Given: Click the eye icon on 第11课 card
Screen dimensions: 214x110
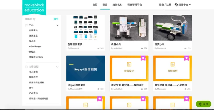Looking at the screenshot, I should click(x=185, y=89).
